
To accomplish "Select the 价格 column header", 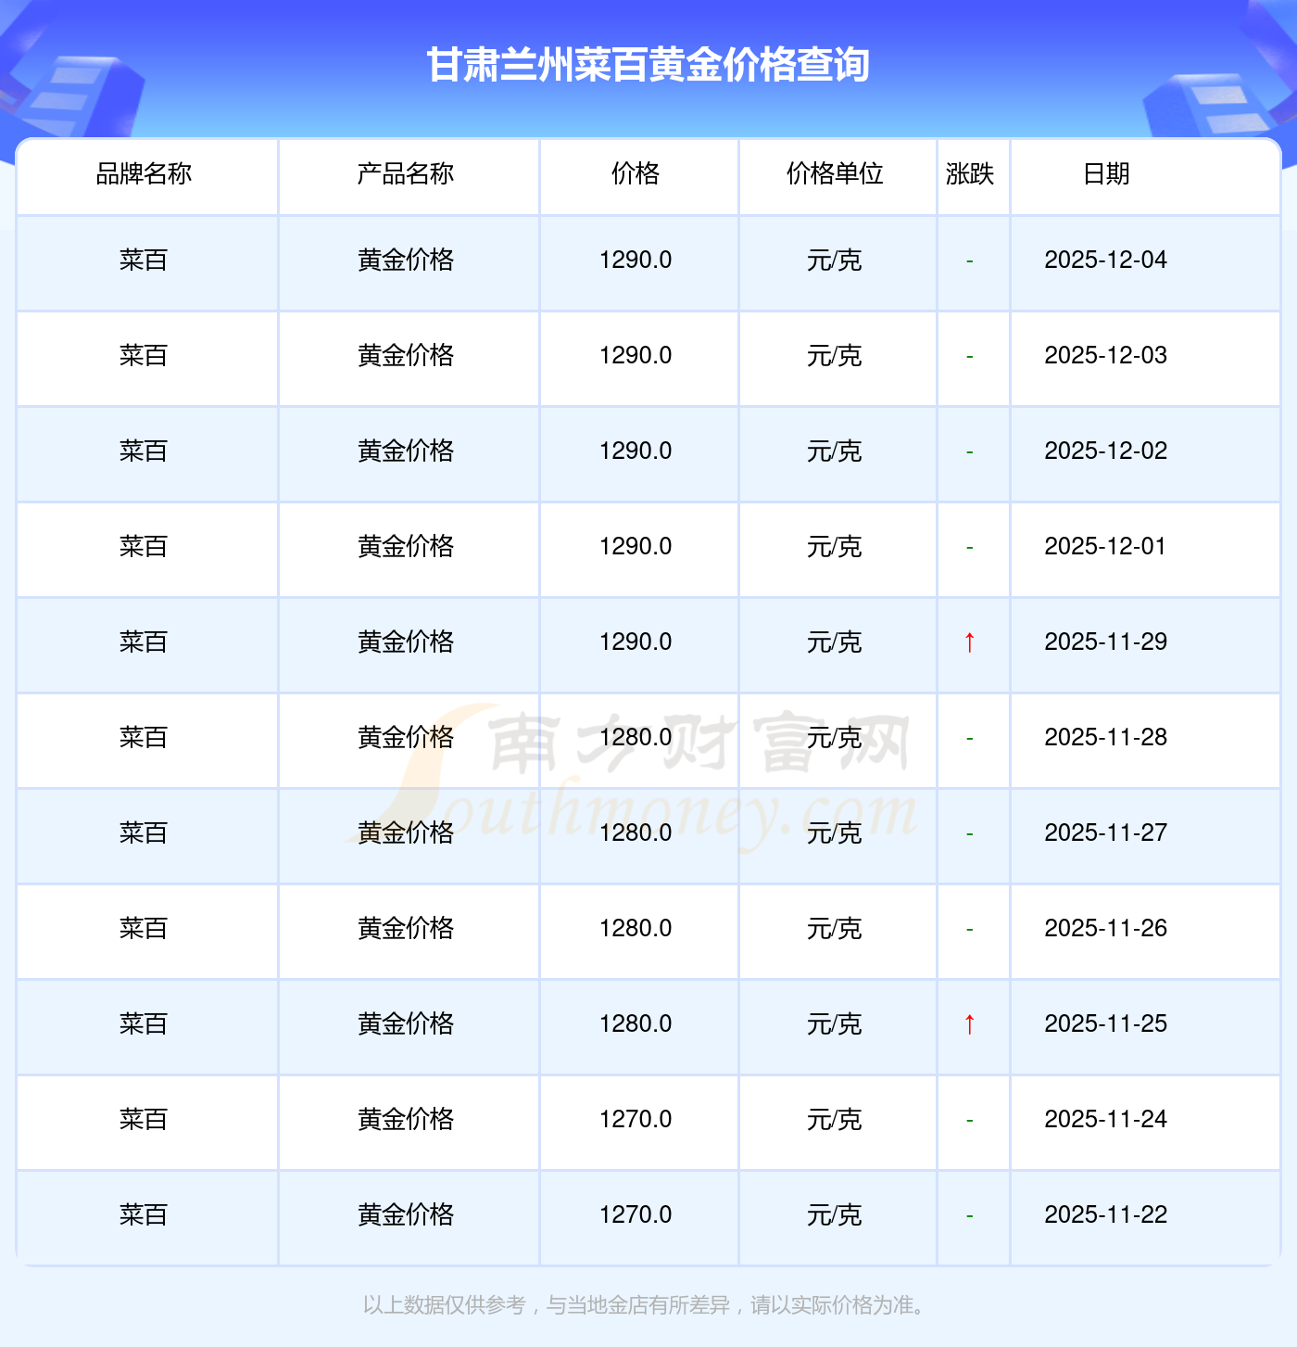I will (x=636, y=173).
